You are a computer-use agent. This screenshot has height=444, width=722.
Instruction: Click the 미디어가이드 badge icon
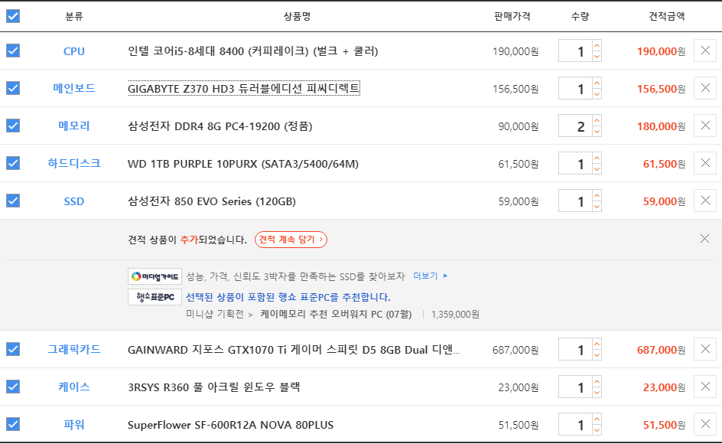[154, 276]
